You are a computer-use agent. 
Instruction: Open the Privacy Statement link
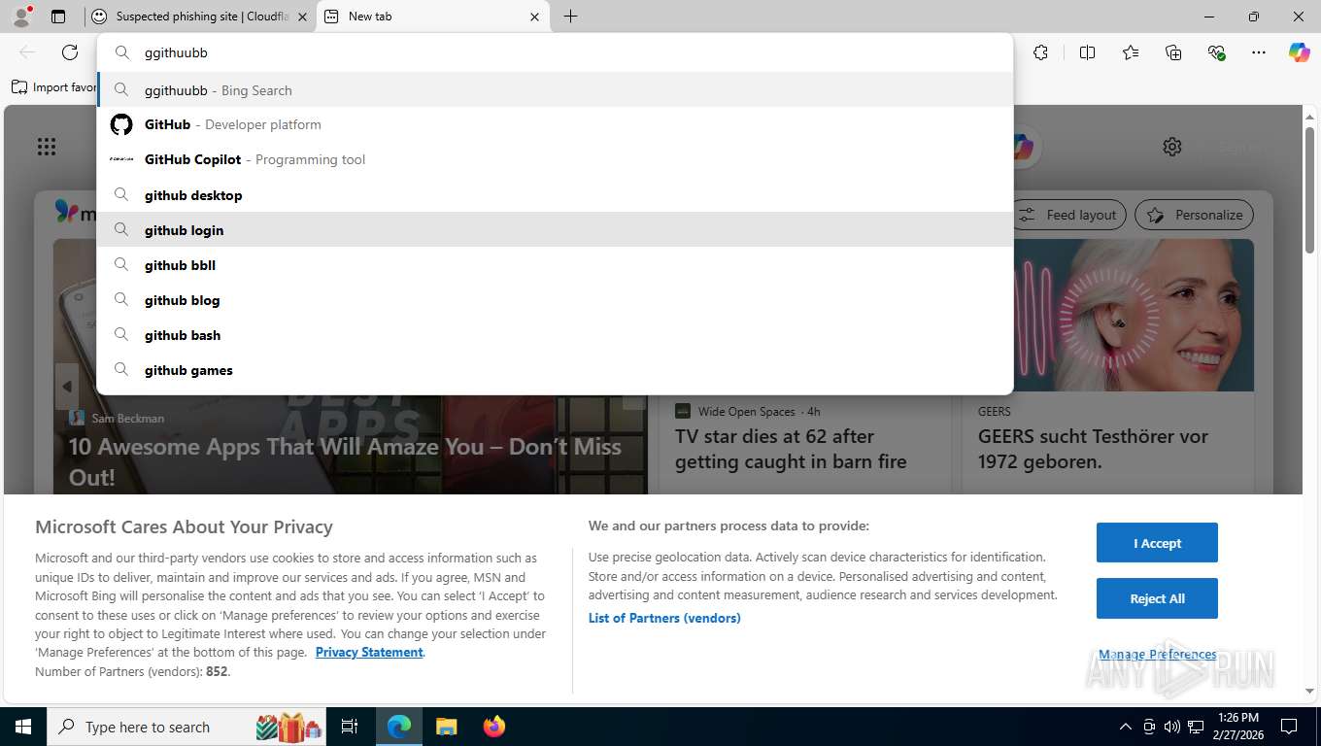pos(369,652)
